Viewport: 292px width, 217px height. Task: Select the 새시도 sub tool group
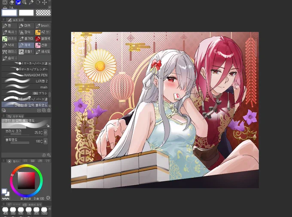tap(43, 52)
